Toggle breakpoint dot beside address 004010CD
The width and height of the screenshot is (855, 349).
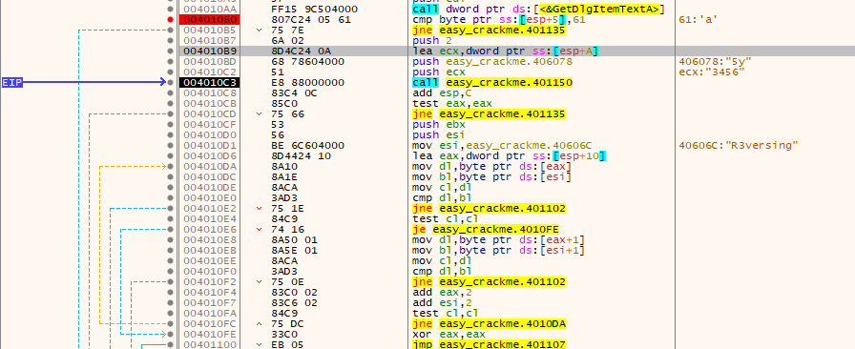click(171, 114)
